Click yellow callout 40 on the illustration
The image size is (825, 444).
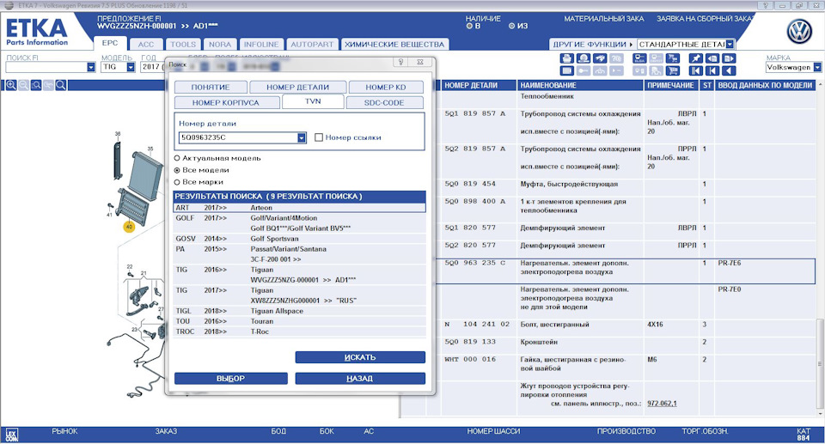(129, 227)
